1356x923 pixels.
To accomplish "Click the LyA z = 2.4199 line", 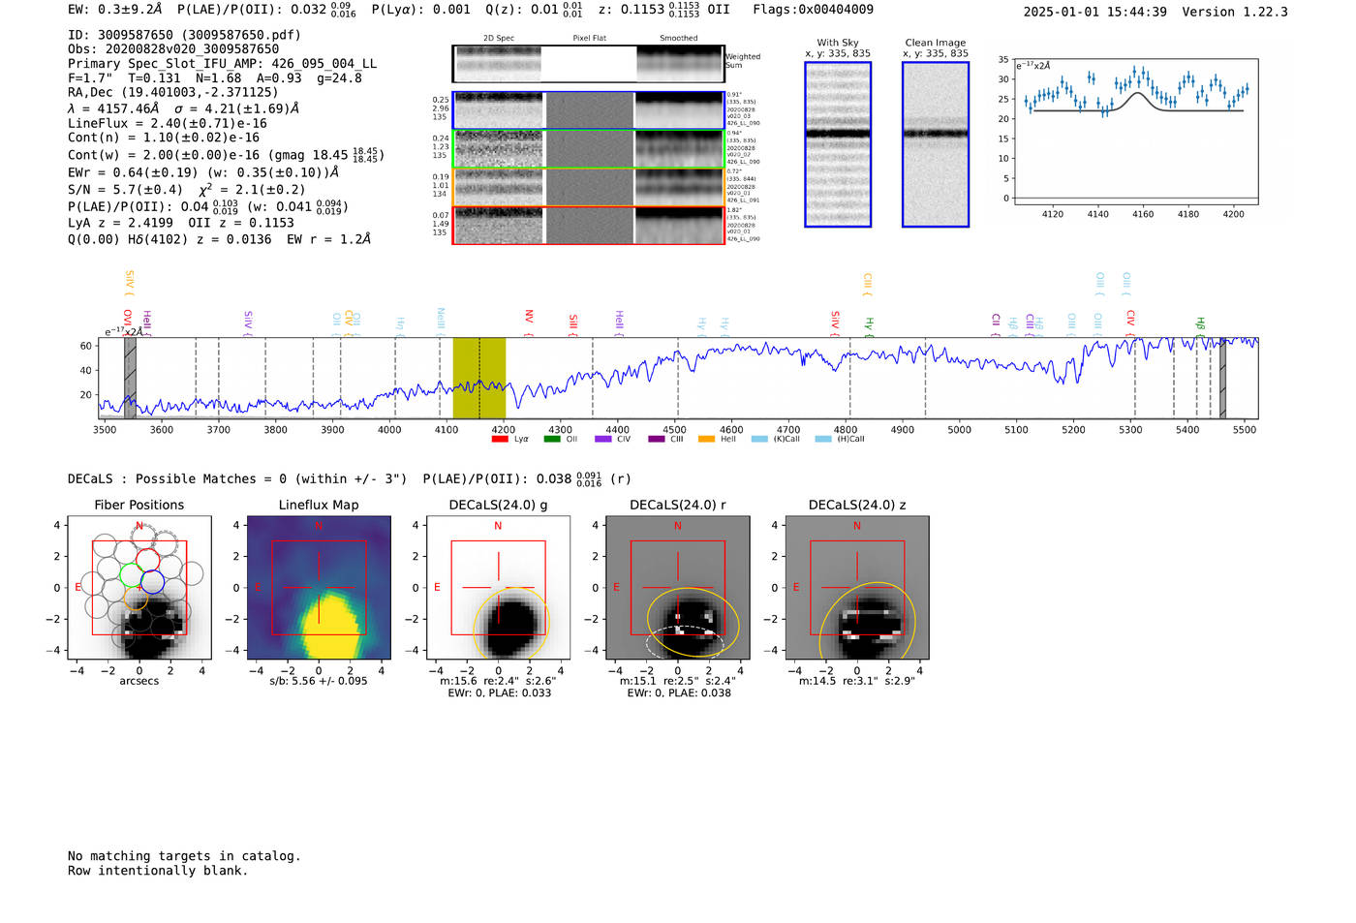I will tap(181, 223).
